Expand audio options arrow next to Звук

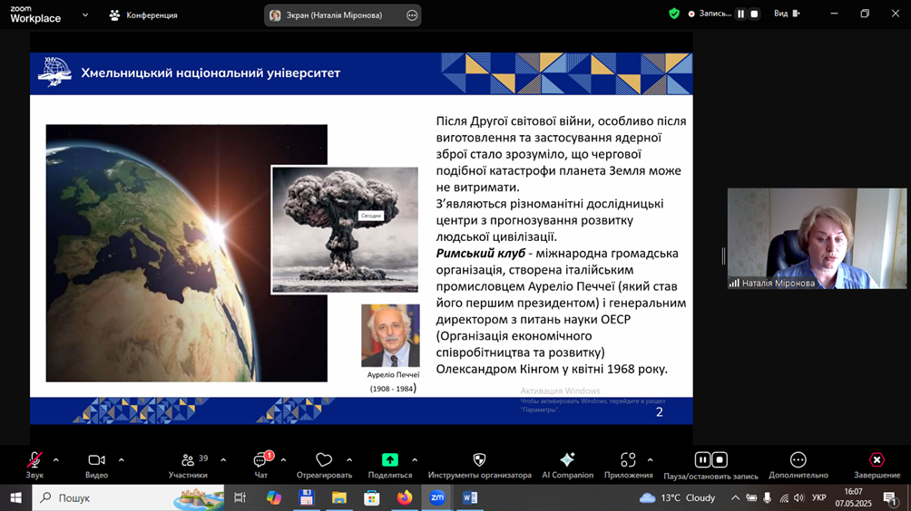click(55, 460)
